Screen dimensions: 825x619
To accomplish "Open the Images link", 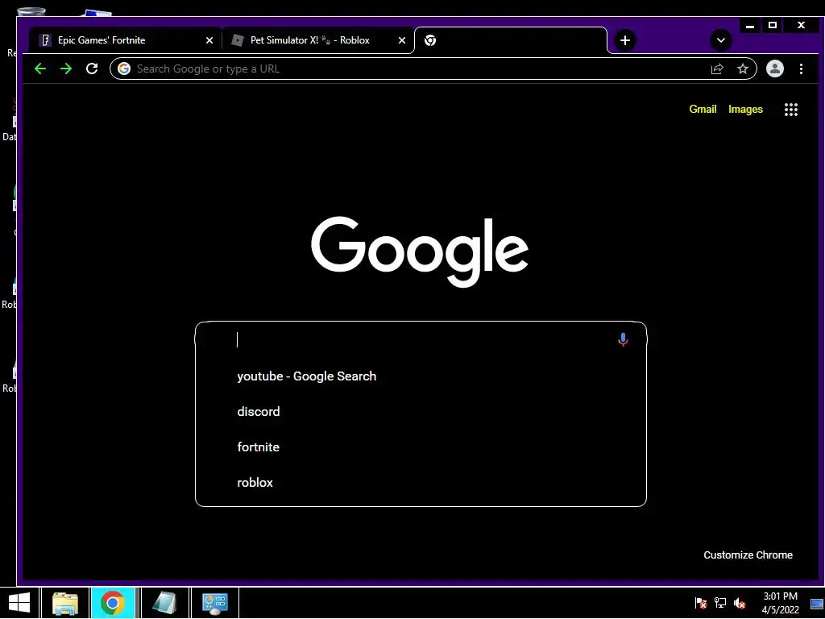I will [745, 109].
